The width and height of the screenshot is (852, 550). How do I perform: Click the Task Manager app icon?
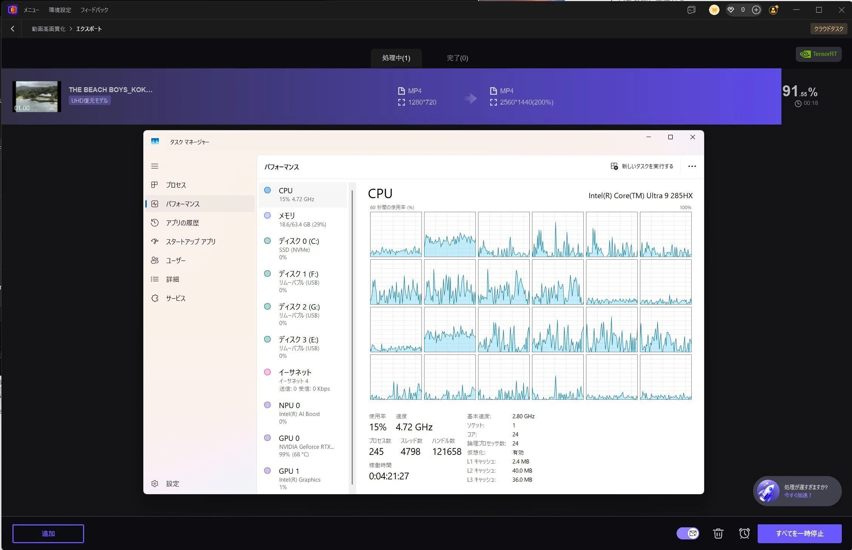pyautogui.click(x=155, y=142)
